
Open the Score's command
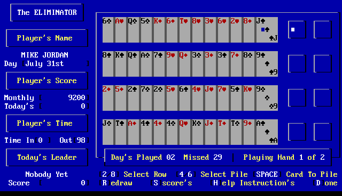pyautogui.click(x=172, y=183)
